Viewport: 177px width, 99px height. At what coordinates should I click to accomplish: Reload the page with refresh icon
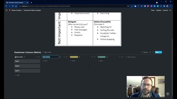point(13,6)
